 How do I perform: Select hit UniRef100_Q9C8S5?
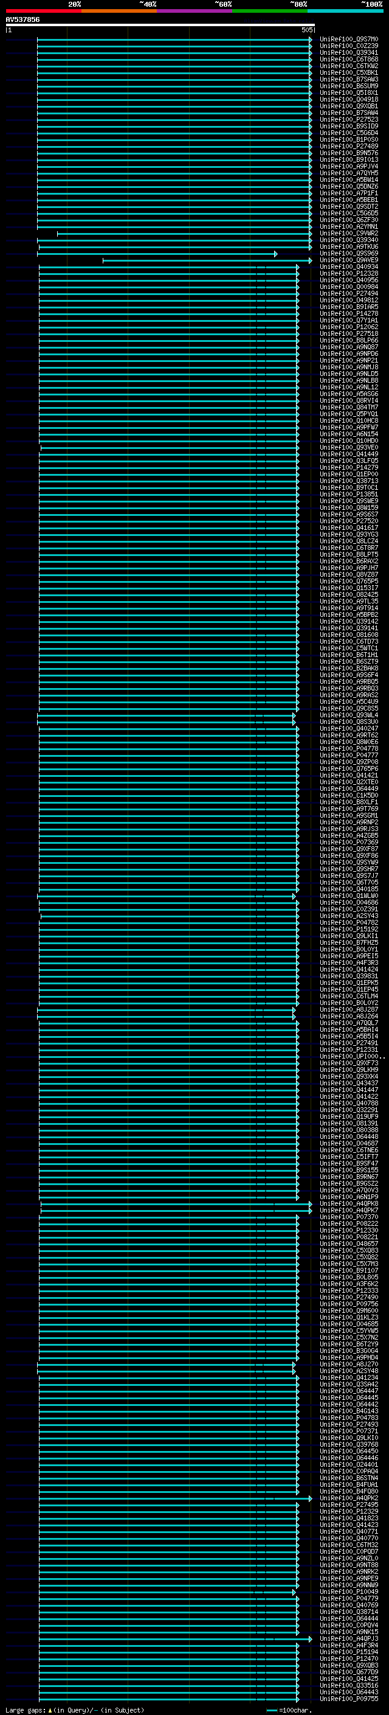click(348, 708)
